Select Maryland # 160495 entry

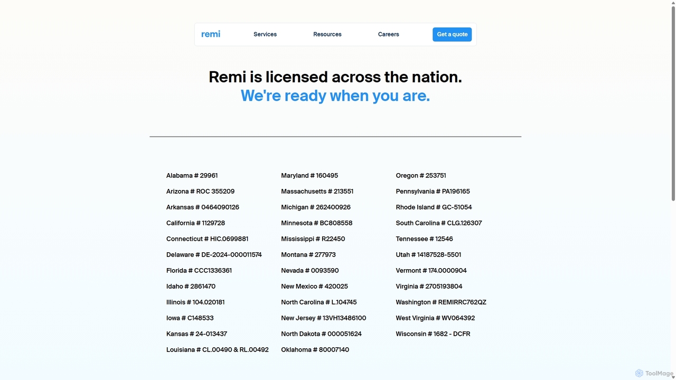click(309, 176)
